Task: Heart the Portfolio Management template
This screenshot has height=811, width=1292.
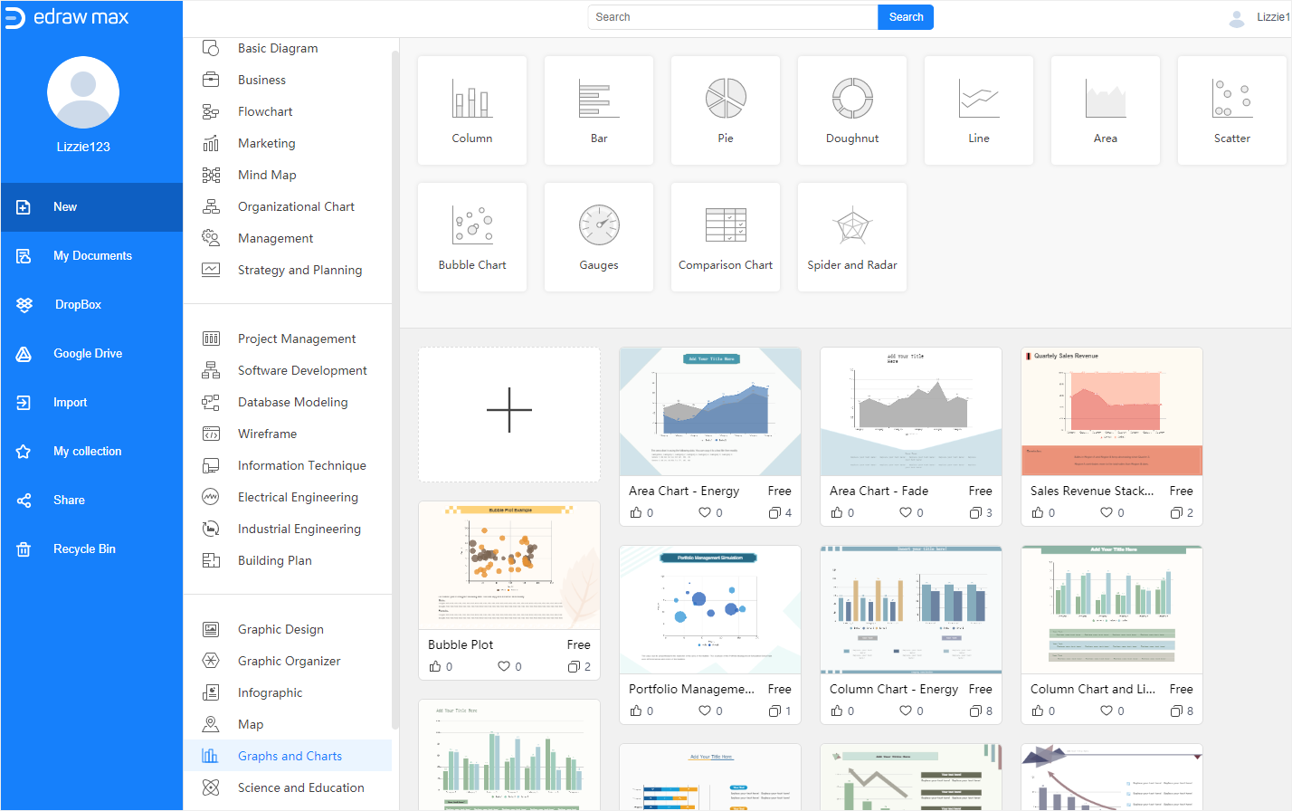Action: point(705,711)
